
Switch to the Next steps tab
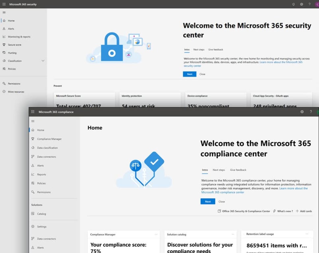(x=219, y=170)
